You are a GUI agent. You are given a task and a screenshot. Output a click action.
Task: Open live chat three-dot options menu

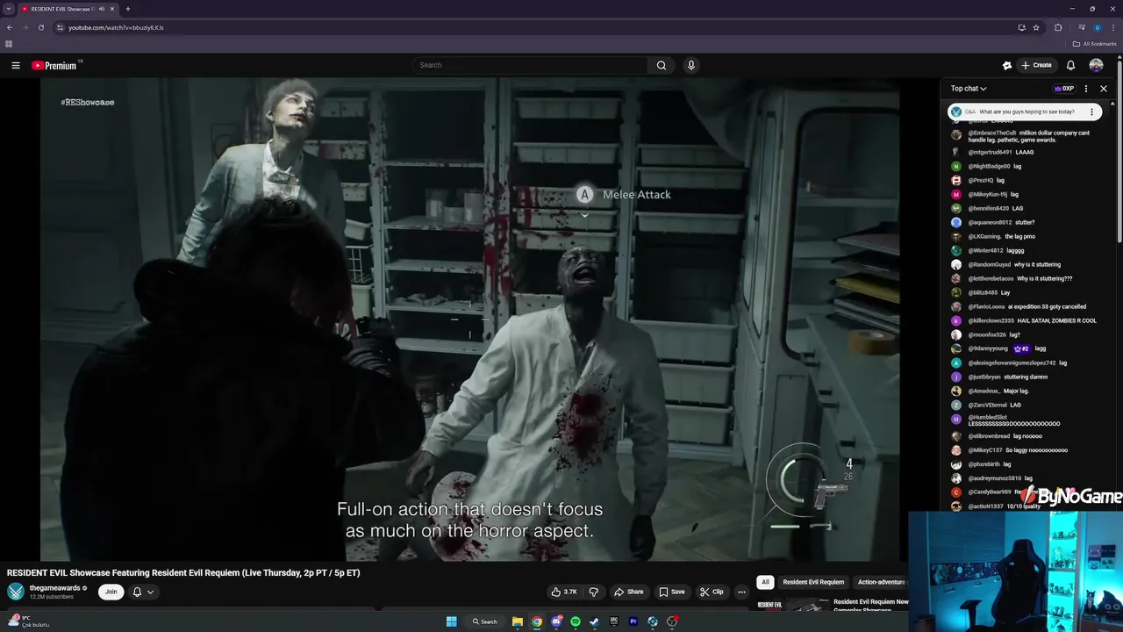pyautogui.click(x=1086, y=89)
